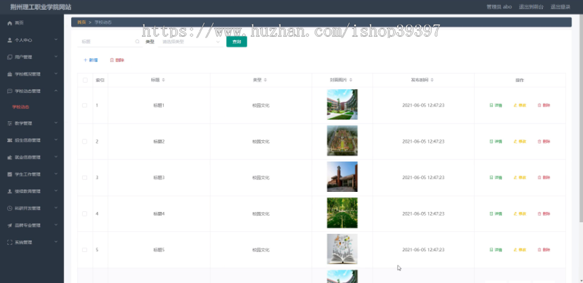Screen dimensions: 583x283
Task: Click 退出到前台 in the top bar
Action: pyautogui.click(x=531, y=7)
